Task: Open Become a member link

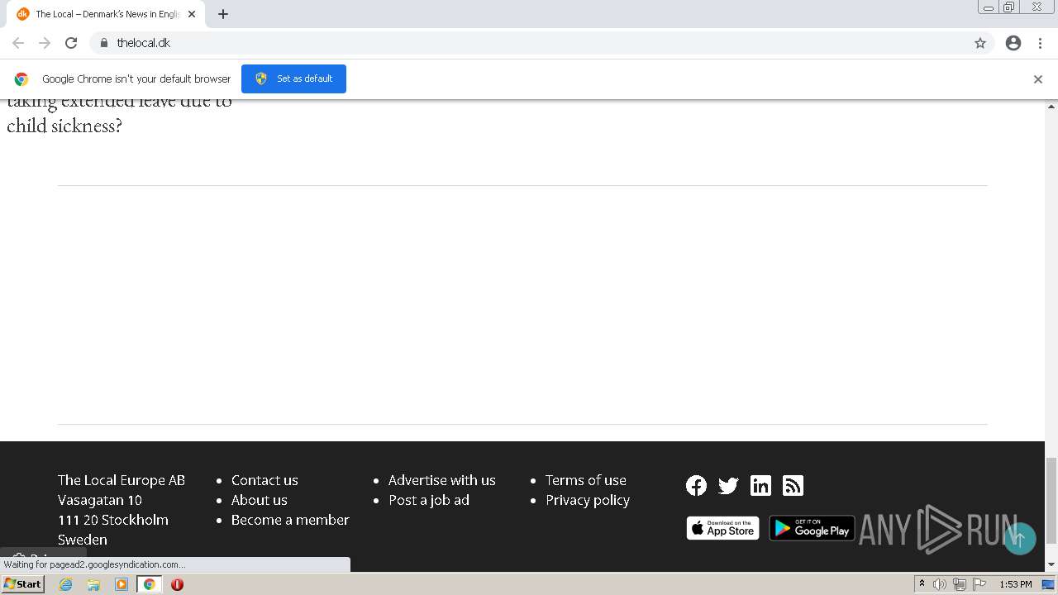Action: (x=290, y=520)
